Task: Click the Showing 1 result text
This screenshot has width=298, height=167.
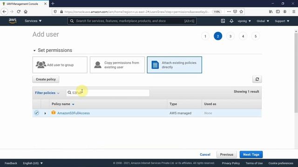Action: (x=246, y=91)
